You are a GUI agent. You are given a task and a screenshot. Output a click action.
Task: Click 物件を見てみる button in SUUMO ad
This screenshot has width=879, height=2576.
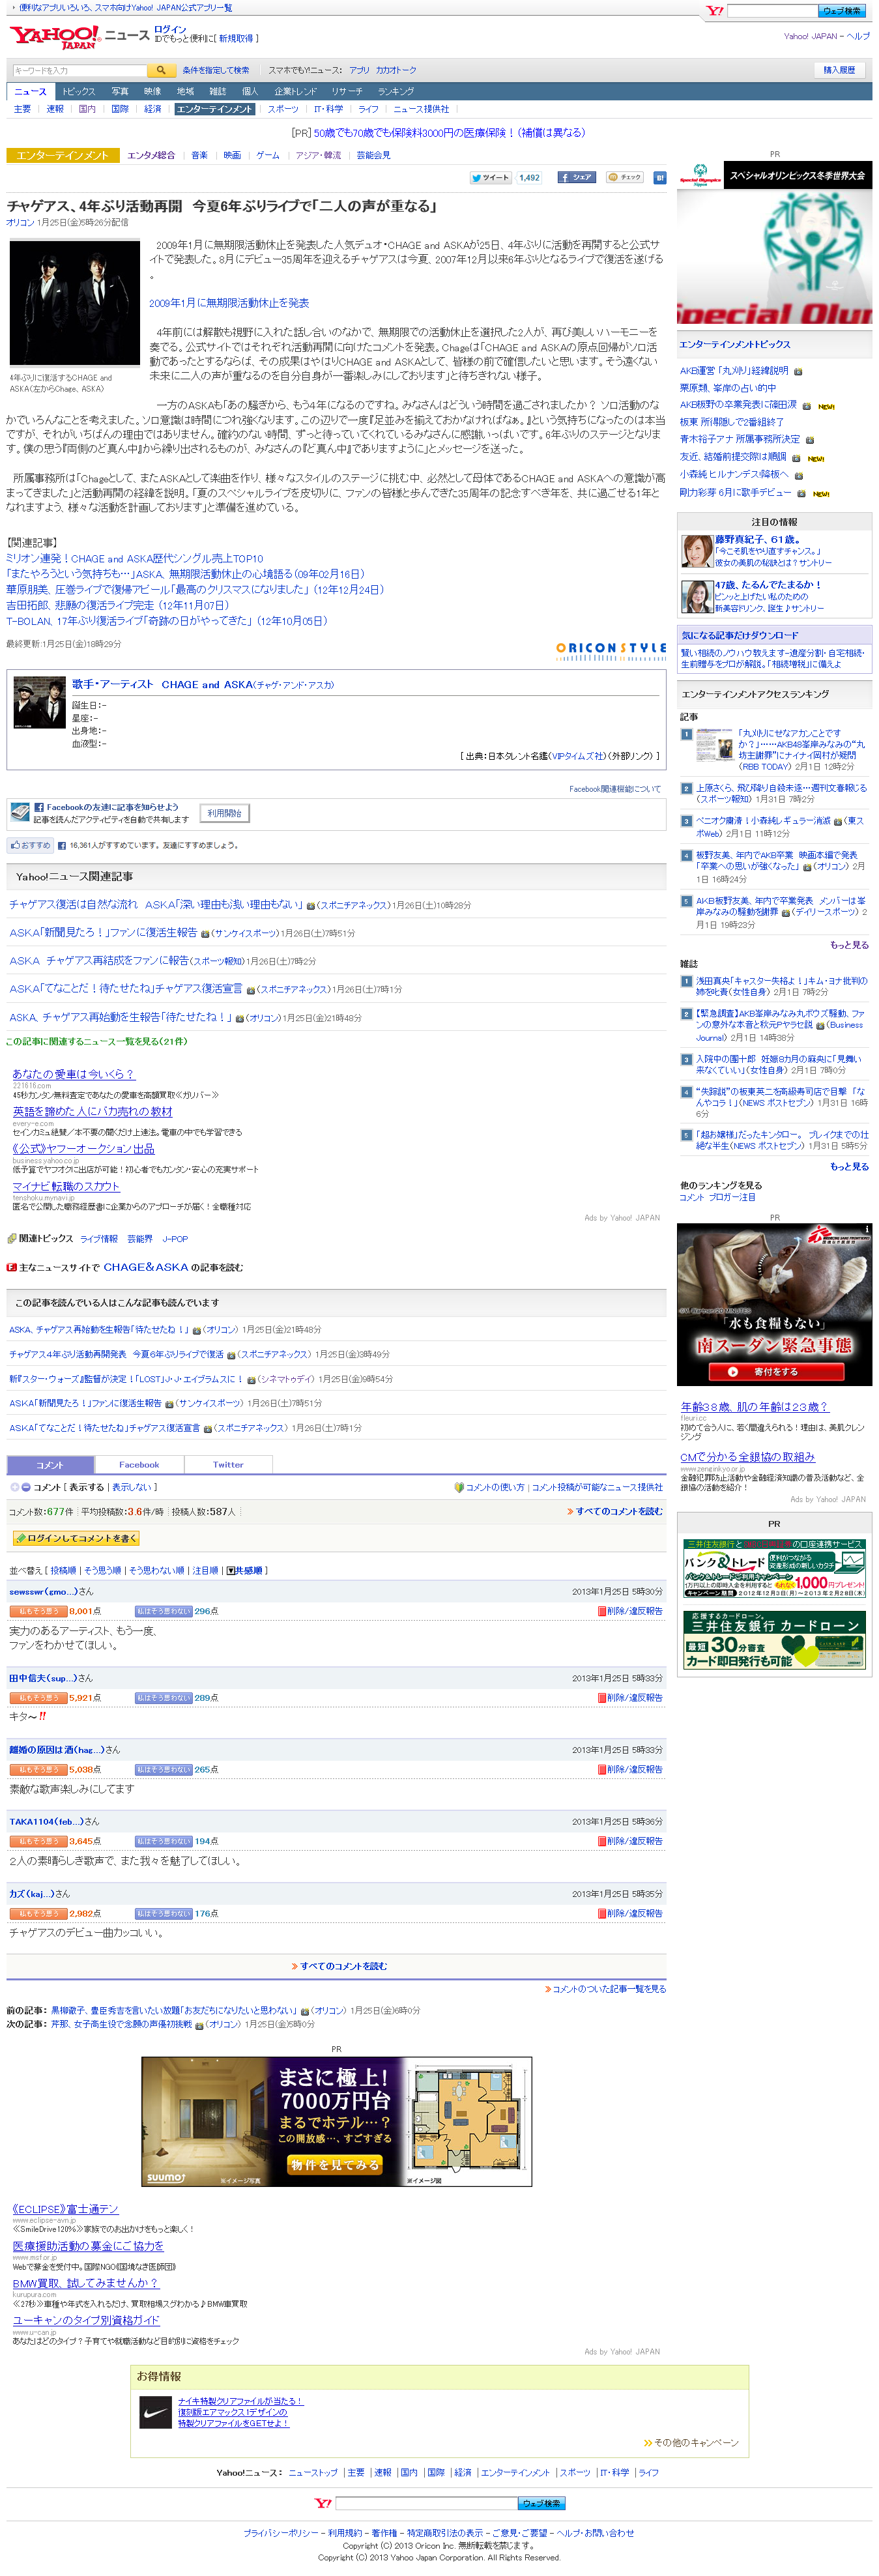point(335,2164)
